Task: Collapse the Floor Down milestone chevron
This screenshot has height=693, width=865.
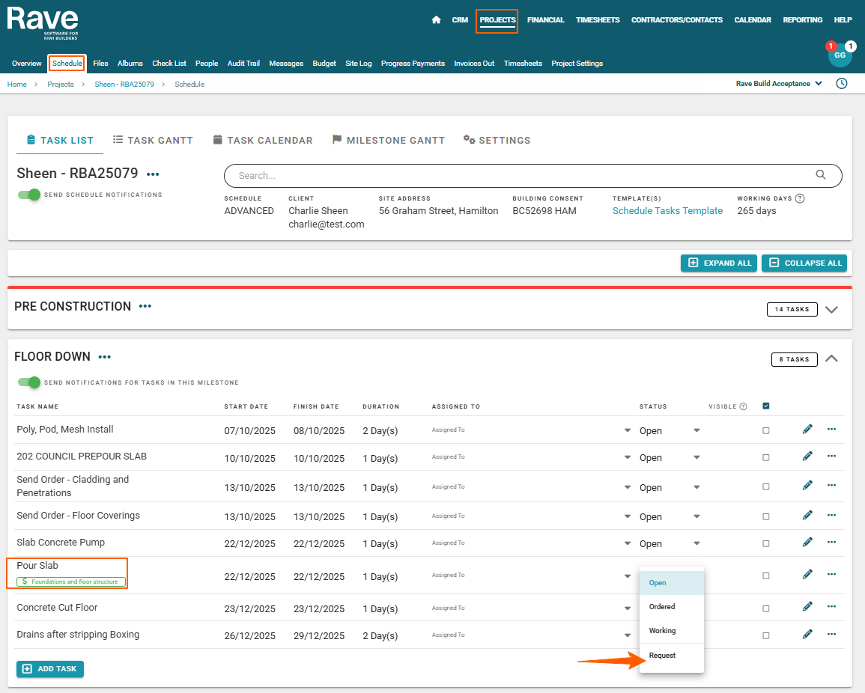Action: (831, 359)
